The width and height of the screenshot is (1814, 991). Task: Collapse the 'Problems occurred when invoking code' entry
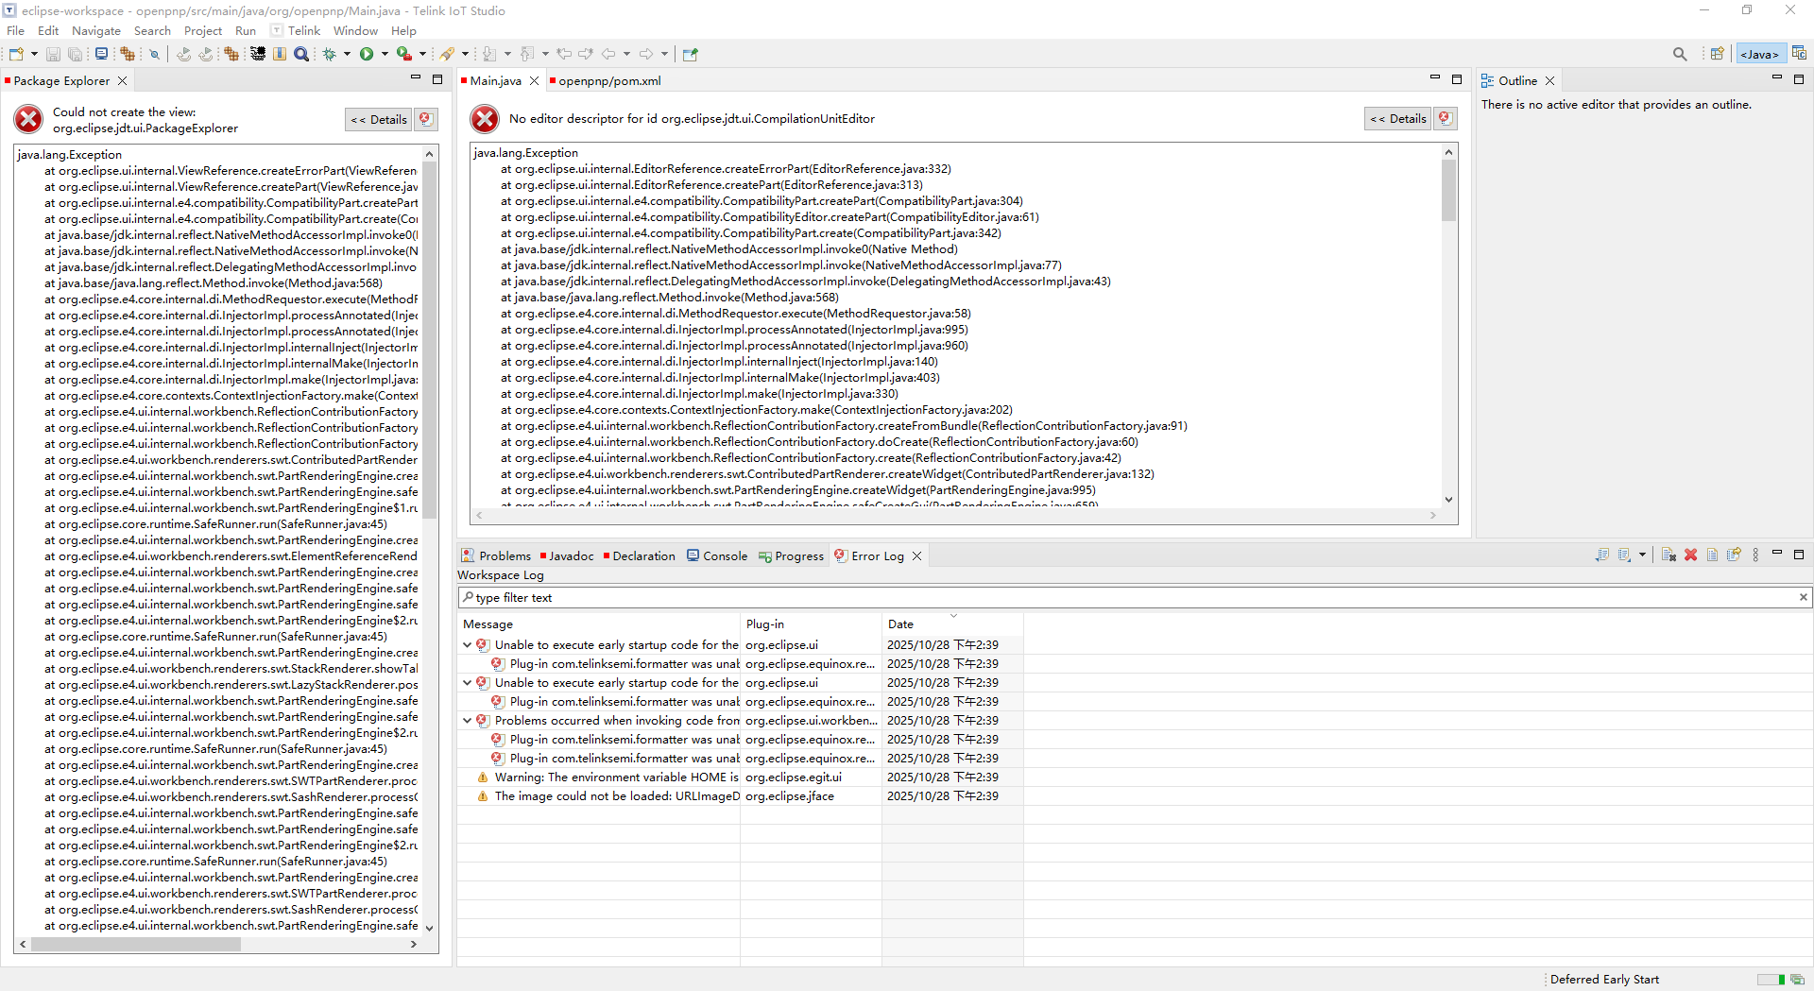467,721
